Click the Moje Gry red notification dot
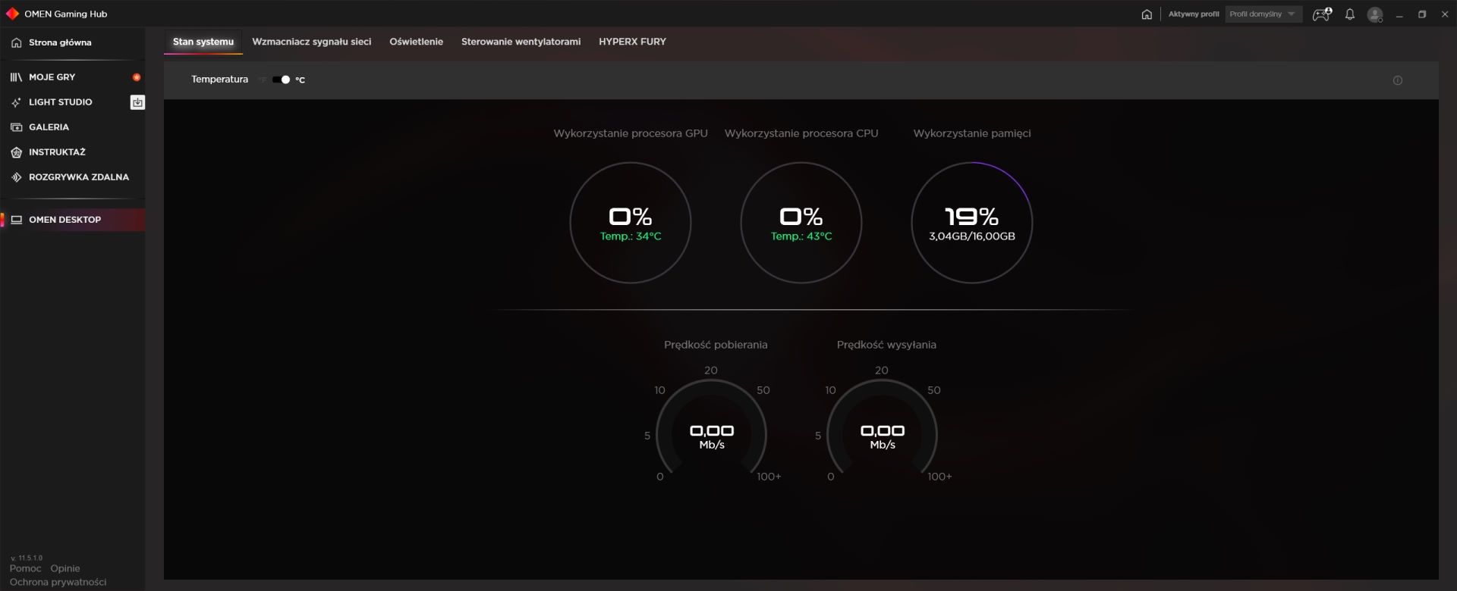 pyautogui.click(x=137, y=77)
